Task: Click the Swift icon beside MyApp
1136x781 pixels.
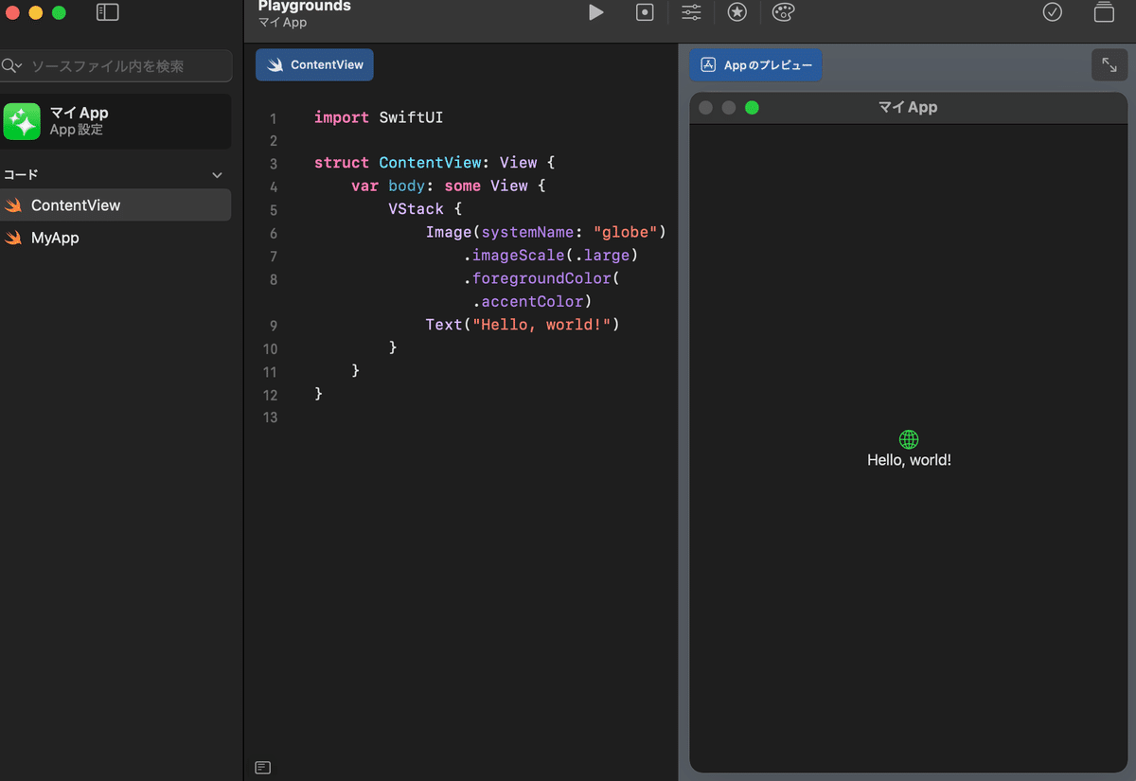Action: click(x=13, y=238)
